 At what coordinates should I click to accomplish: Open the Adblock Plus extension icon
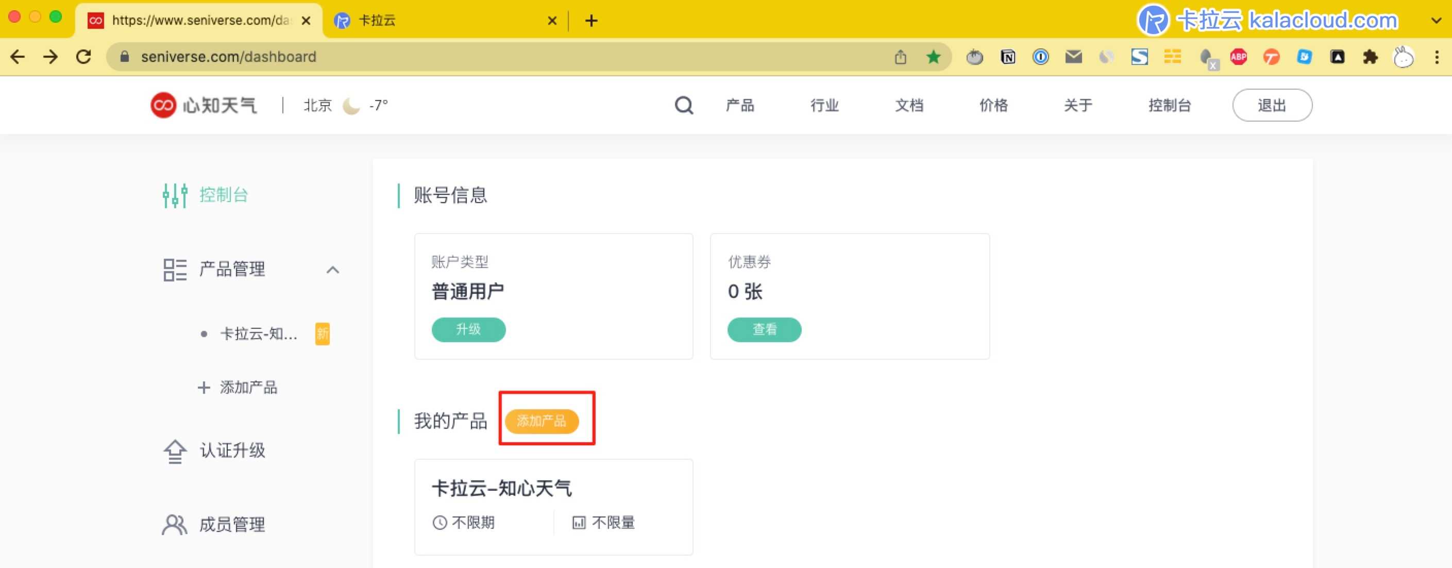tap(1238, 57)
